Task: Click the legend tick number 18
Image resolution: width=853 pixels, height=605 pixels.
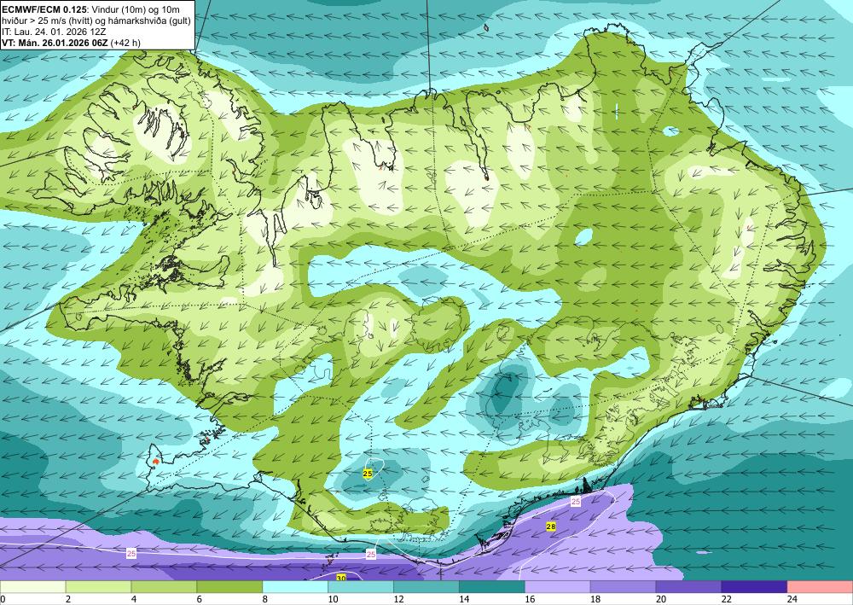Action: [595, 599]
